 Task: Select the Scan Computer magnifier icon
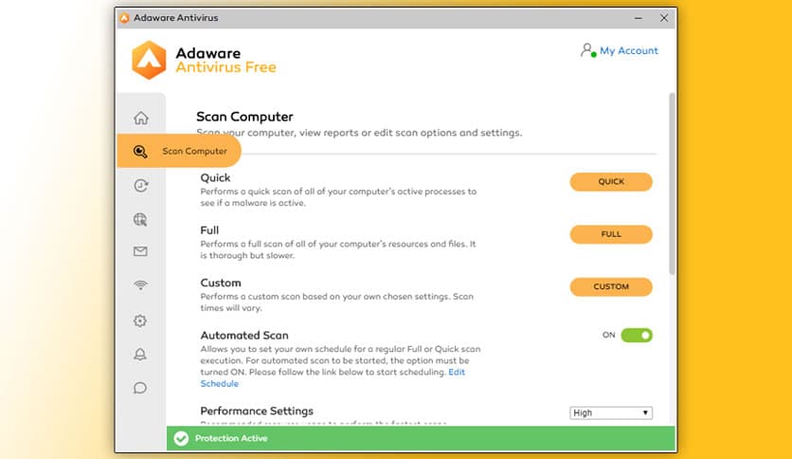[x=140, y=152]
